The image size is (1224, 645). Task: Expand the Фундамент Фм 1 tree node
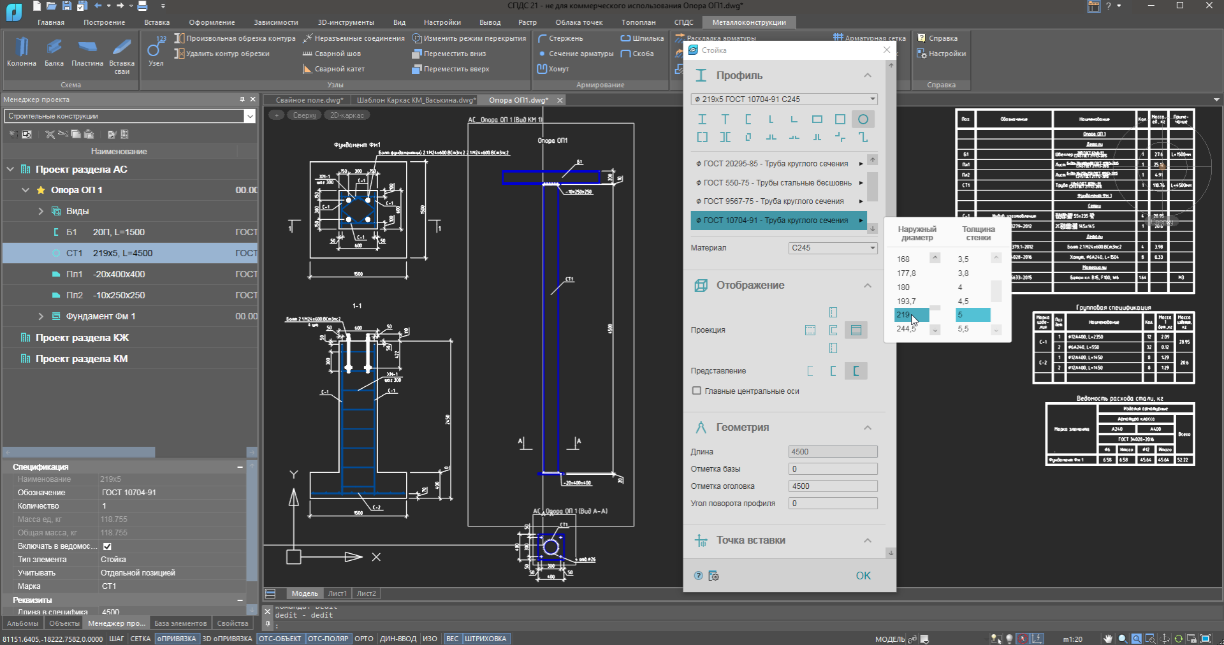[x=41, y=316]
